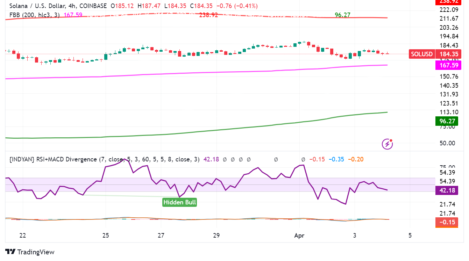Click the purple lightning bolt icon
Image resolution: width=469 pixels, height=261 pixels.
click(387, 143)
